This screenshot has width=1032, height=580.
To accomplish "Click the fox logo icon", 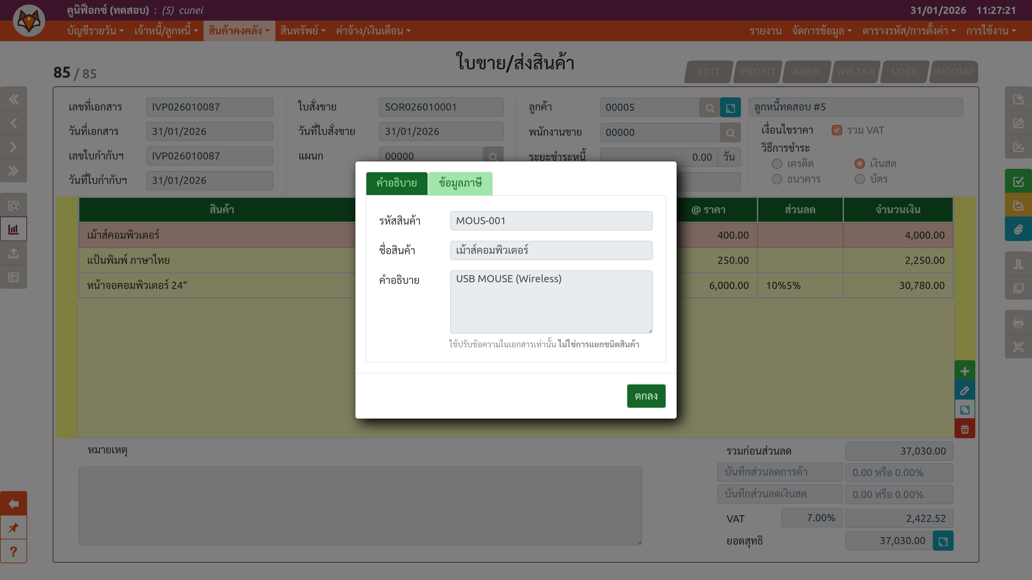I will [29, 21].
